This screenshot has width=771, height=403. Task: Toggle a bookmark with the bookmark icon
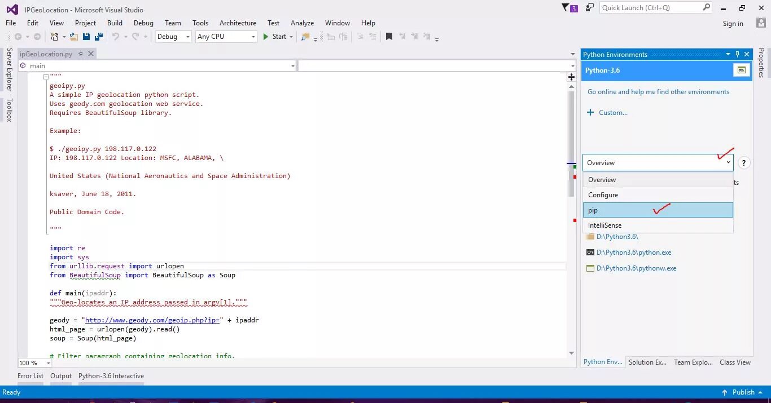coord(389,37)
